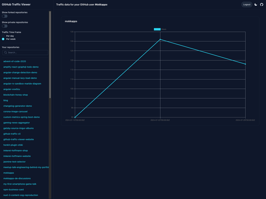Click the chart data point at 2024-07-15

coord(75,117)
